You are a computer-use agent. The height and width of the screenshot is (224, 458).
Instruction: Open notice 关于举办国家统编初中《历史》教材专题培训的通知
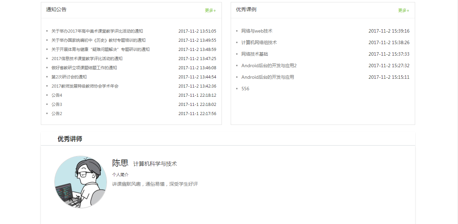tap(98, 40)
